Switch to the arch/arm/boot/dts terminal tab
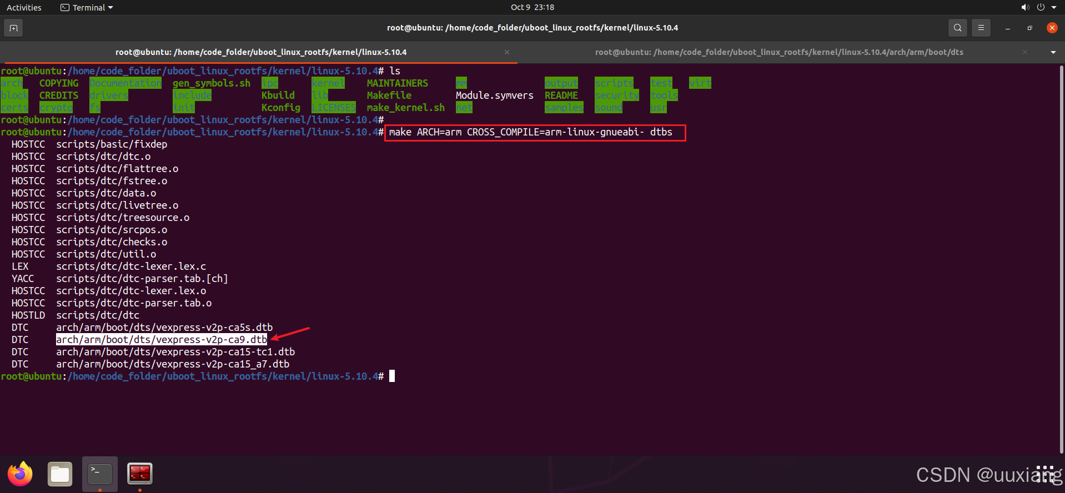1065x493 pixels. pos(779,52)
